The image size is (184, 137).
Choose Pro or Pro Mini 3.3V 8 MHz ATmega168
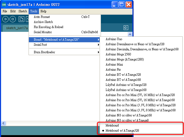(141, 110)
